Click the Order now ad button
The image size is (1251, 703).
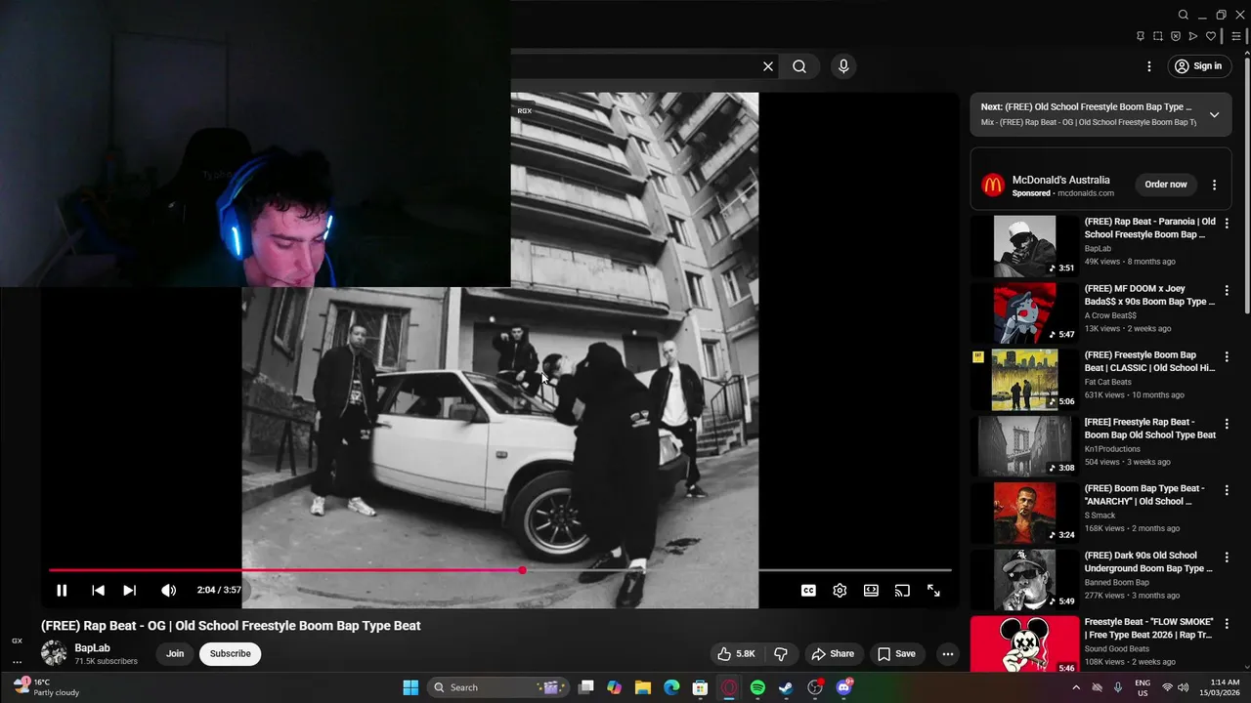point(1166,185)
